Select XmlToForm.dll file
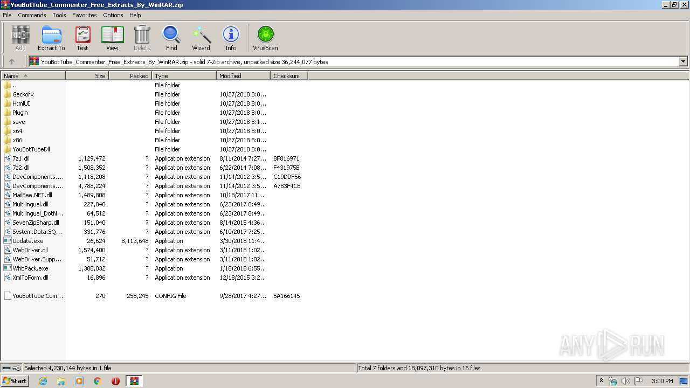This screenshot has height=388, width=690. click(x=26, y=278)
